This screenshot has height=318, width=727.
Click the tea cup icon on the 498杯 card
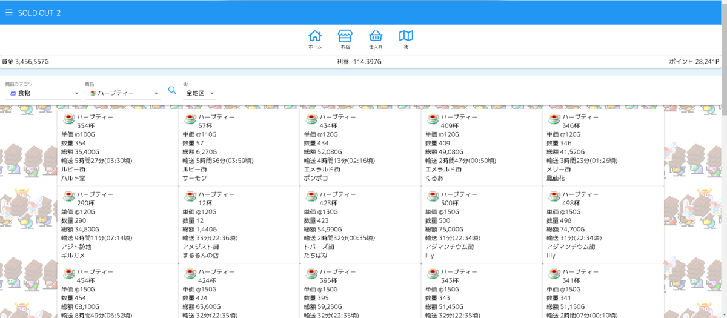554,195
